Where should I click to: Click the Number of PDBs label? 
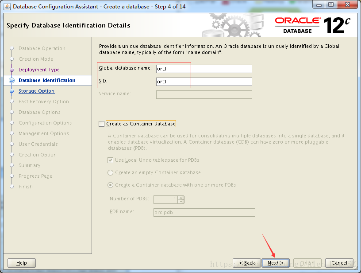point(129,199)
